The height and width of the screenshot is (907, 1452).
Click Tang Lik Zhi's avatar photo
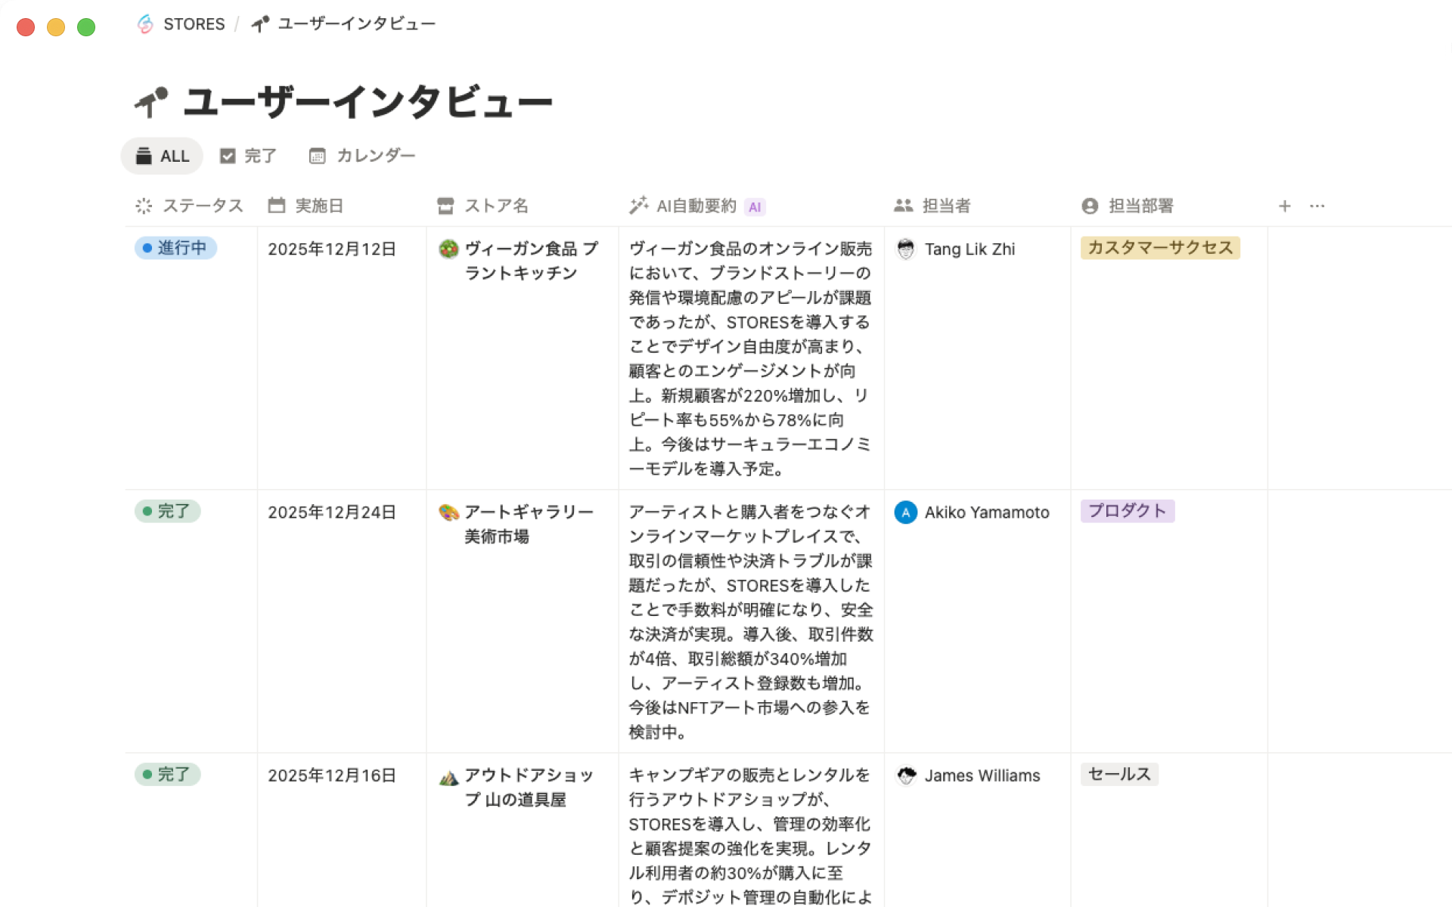coord(905,249)
